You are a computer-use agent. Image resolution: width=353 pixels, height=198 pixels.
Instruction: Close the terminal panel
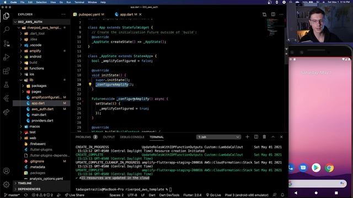click(x=281, y=137)
